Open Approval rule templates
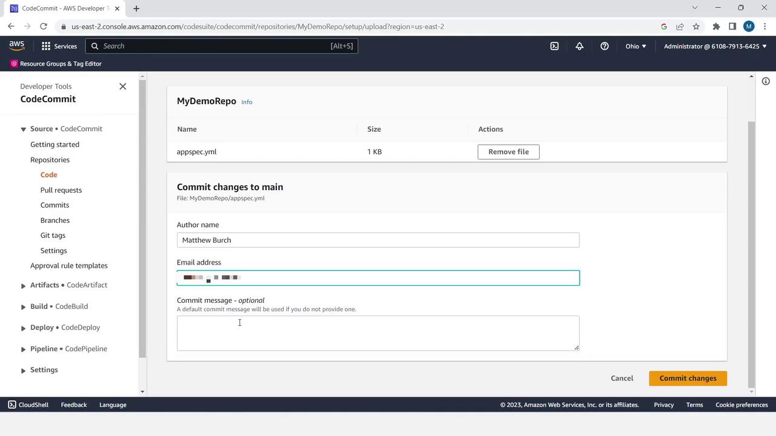The image size is (776, 436). click(x=69, y=266)
